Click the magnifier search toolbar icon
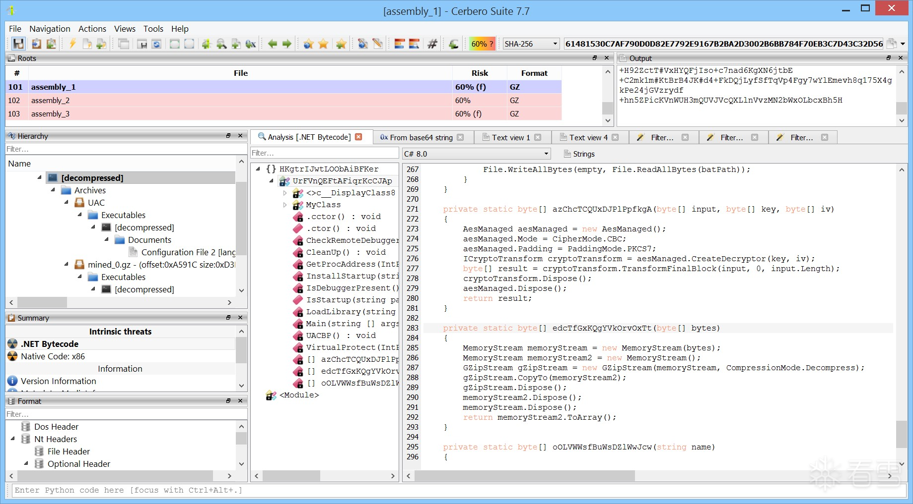 221,44
